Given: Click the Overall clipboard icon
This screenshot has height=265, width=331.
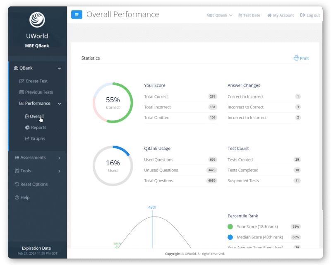Looking at the screenshot, I should coord(27,116).
